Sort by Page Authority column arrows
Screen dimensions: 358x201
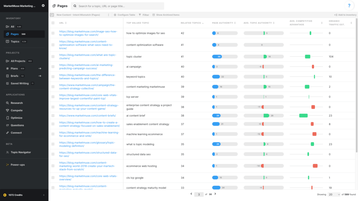[235, 23]
